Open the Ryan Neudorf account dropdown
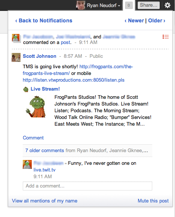 tap(103, 5)
